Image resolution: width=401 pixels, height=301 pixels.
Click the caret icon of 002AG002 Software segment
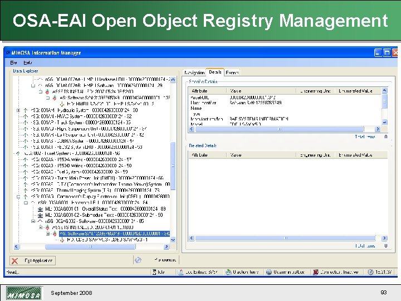point(40,221)
